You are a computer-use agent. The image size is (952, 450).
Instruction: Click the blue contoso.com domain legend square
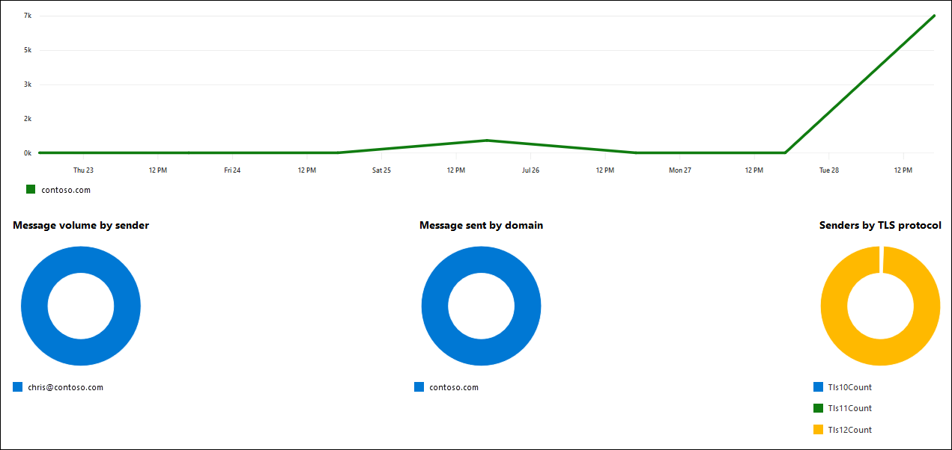tap(417, 387)
